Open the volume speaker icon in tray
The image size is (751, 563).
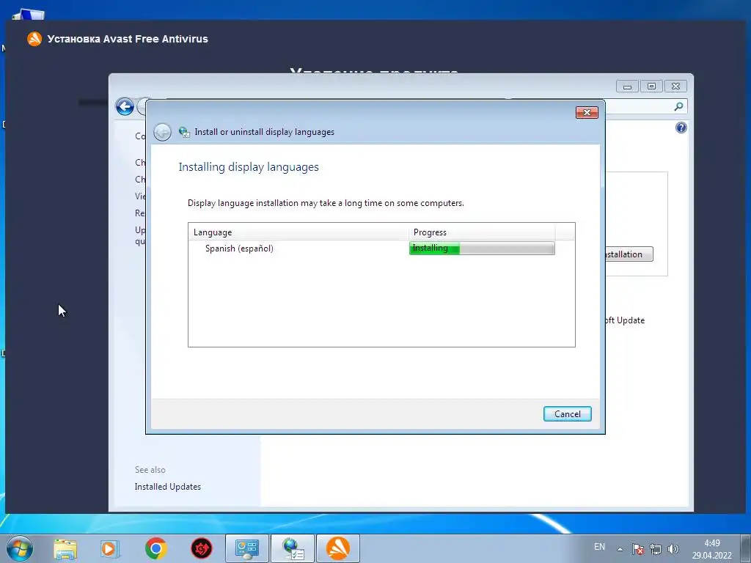(673, 549)
